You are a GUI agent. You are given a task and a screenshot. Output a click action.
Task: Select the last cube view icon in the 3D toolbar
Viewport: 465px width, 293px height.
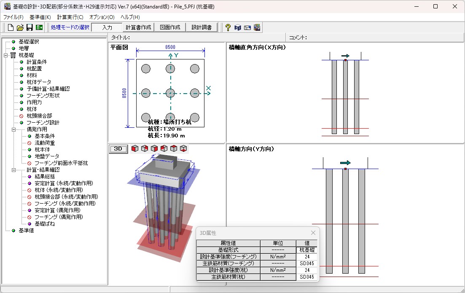coord(183,148)
